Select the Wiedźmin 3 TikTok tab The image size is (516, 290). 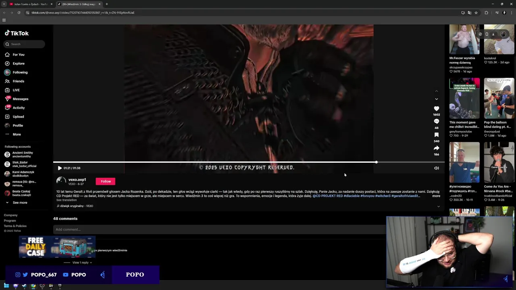click(79, 4)
